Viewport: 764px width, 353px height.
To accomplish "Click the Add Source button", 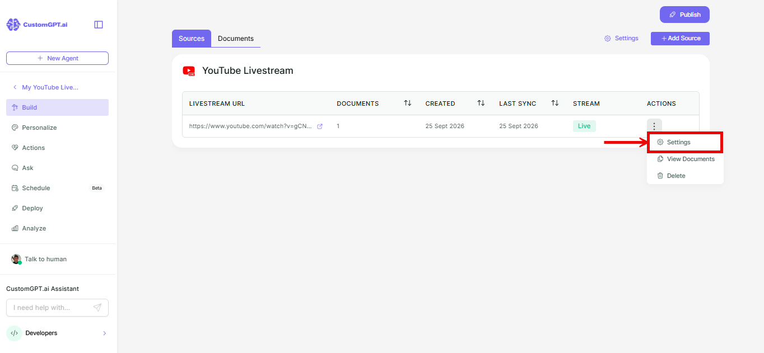I will (680, 39).
